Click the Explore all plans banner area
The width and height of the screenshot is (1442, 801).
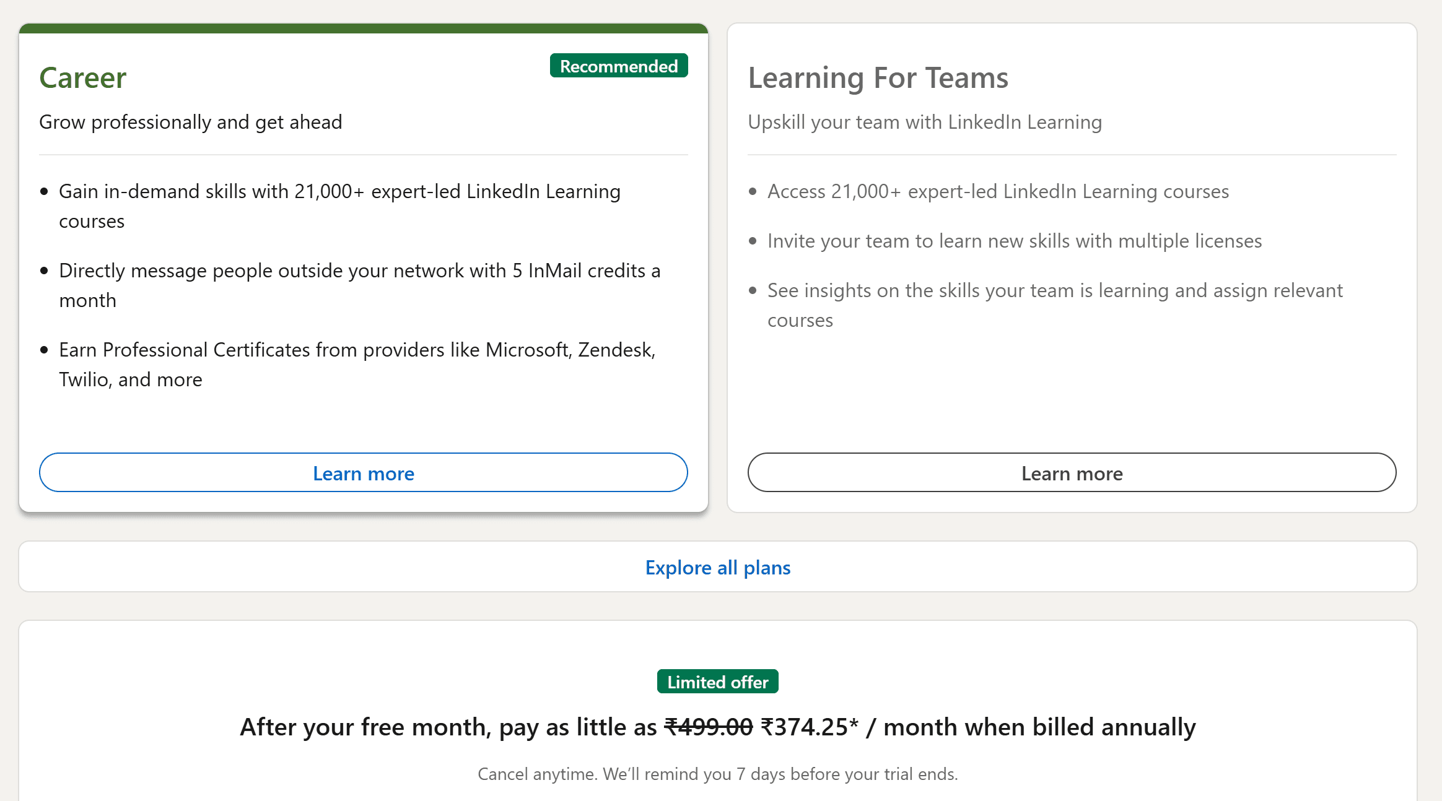pyautogui.click(x=717, y=567)
